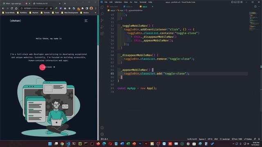Select the JavaScript language mode

click(x=225, y=139)
